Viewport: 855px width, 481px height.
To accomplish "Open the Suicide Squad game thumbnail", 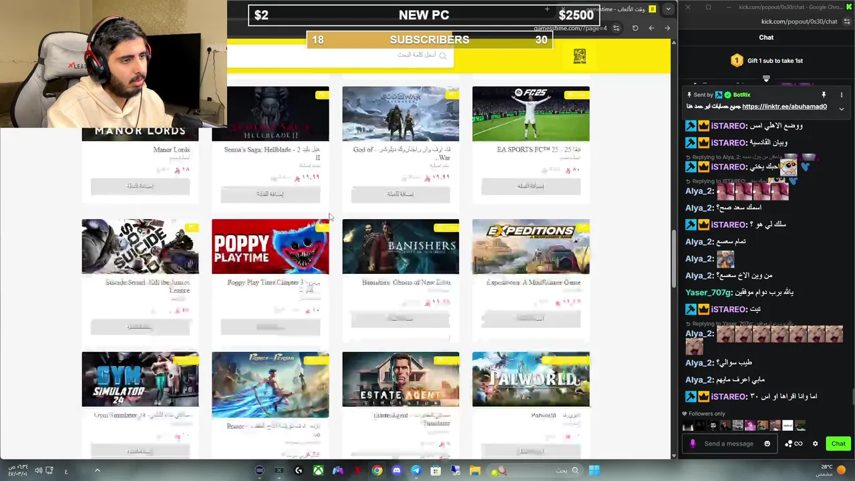I will point(140,247).
